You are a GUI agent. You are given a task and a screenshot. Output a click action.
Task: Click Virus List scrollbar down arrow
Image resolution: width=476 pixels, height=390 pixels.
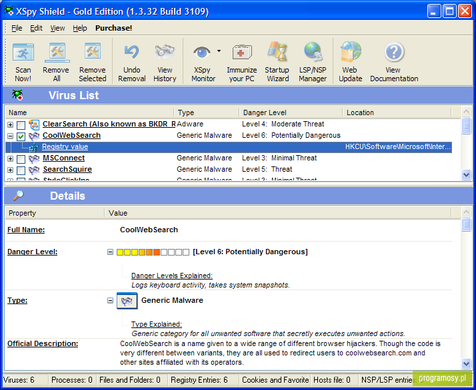point(466,174)
